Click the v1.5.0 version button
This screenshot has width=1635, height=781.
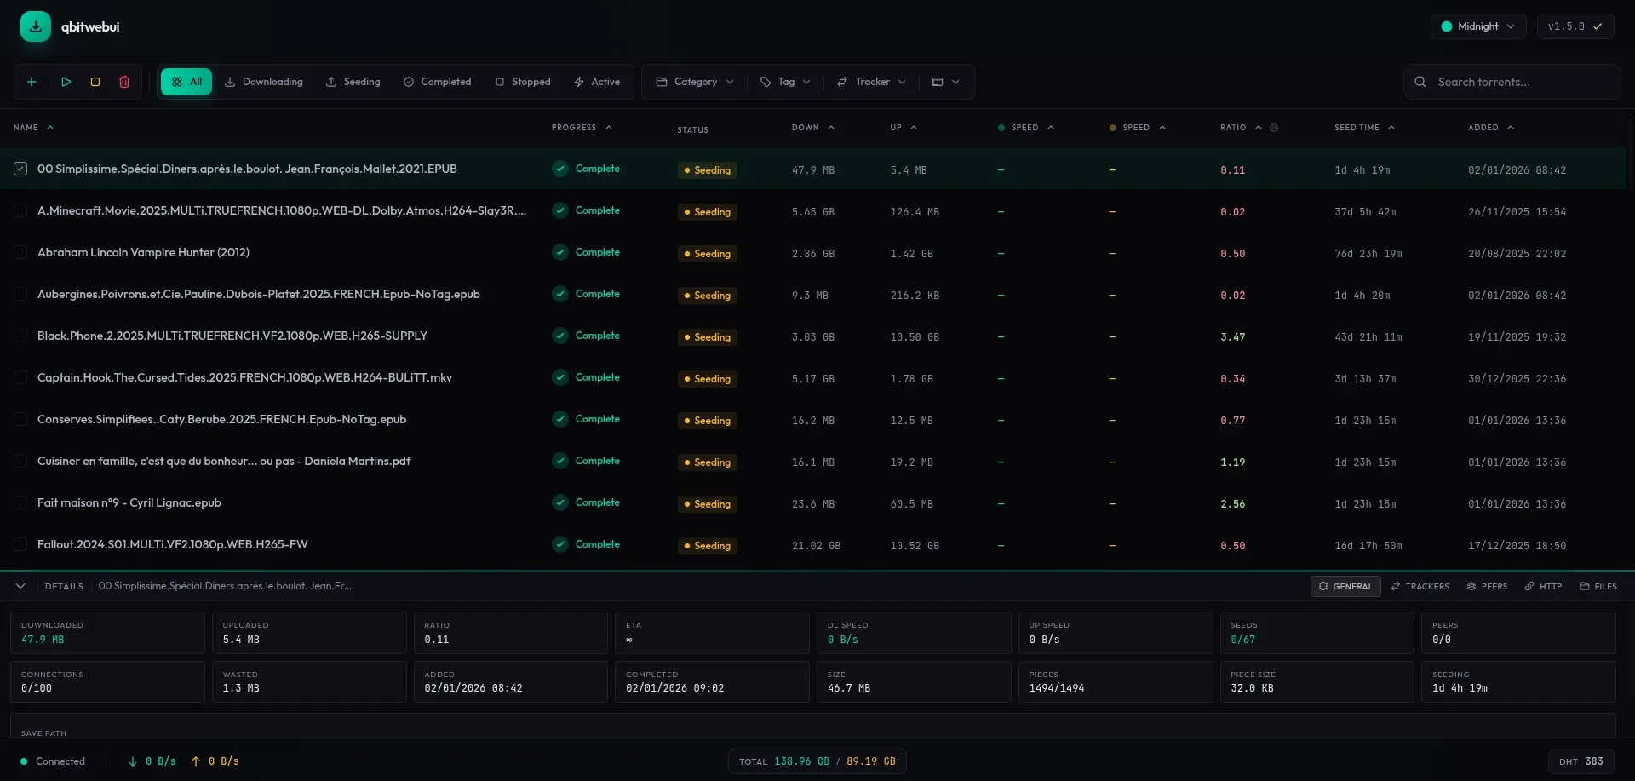click(x=1574, y=26)
